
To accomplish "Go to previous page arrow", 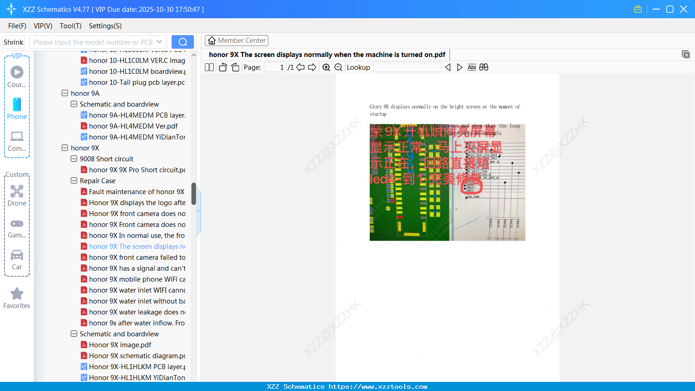I will coord(300,67).
